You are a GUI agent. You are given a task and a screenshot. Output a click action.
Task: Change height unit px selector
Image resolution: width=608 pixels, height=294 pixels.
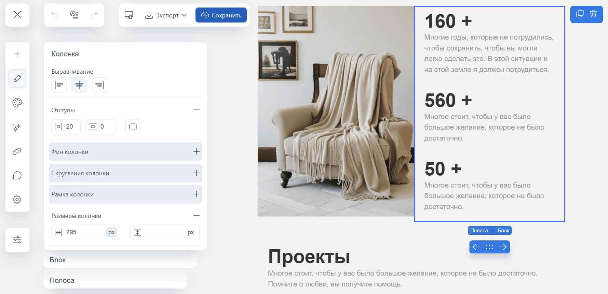[x=191, y=232]
